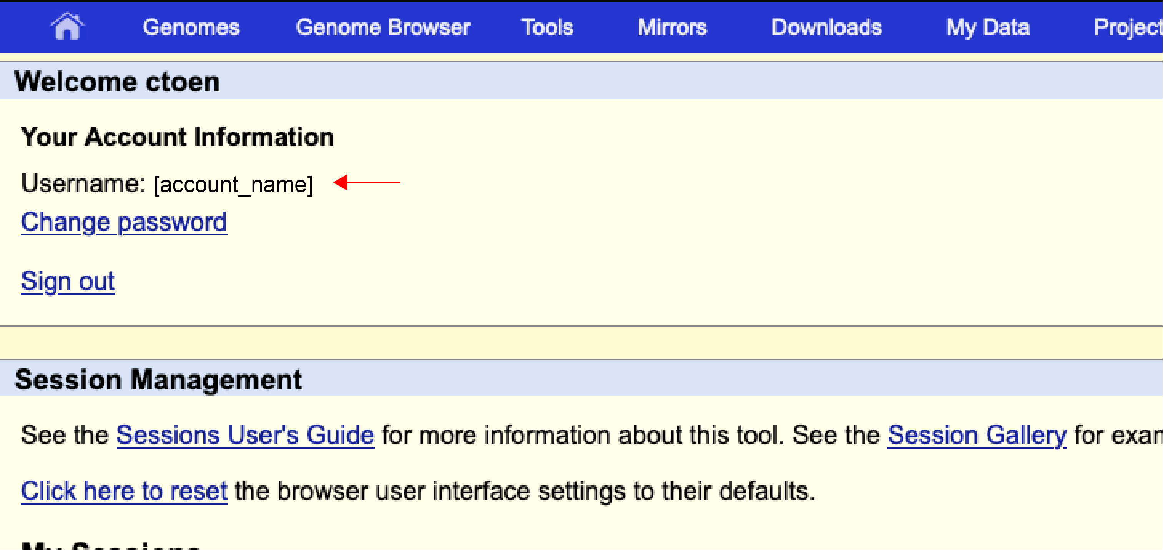Click the Welcome ctoen header
1163x550 pixels.
tap(117, 82)
